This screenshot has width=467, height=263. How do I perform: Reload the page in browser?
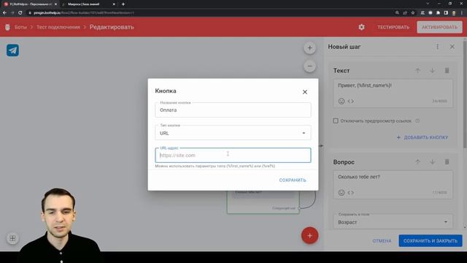click(x=20, y=13)
